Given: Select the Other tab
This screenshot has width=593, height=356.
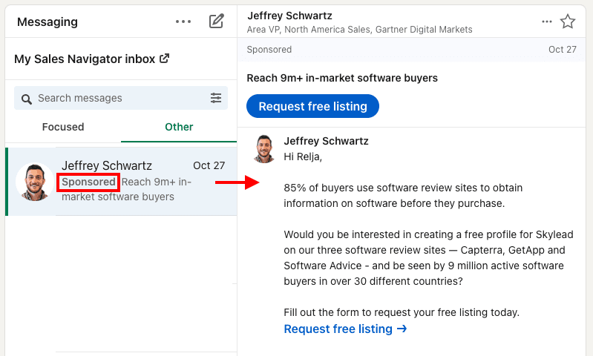Looking at the screenshot, I should click(179, 127).
